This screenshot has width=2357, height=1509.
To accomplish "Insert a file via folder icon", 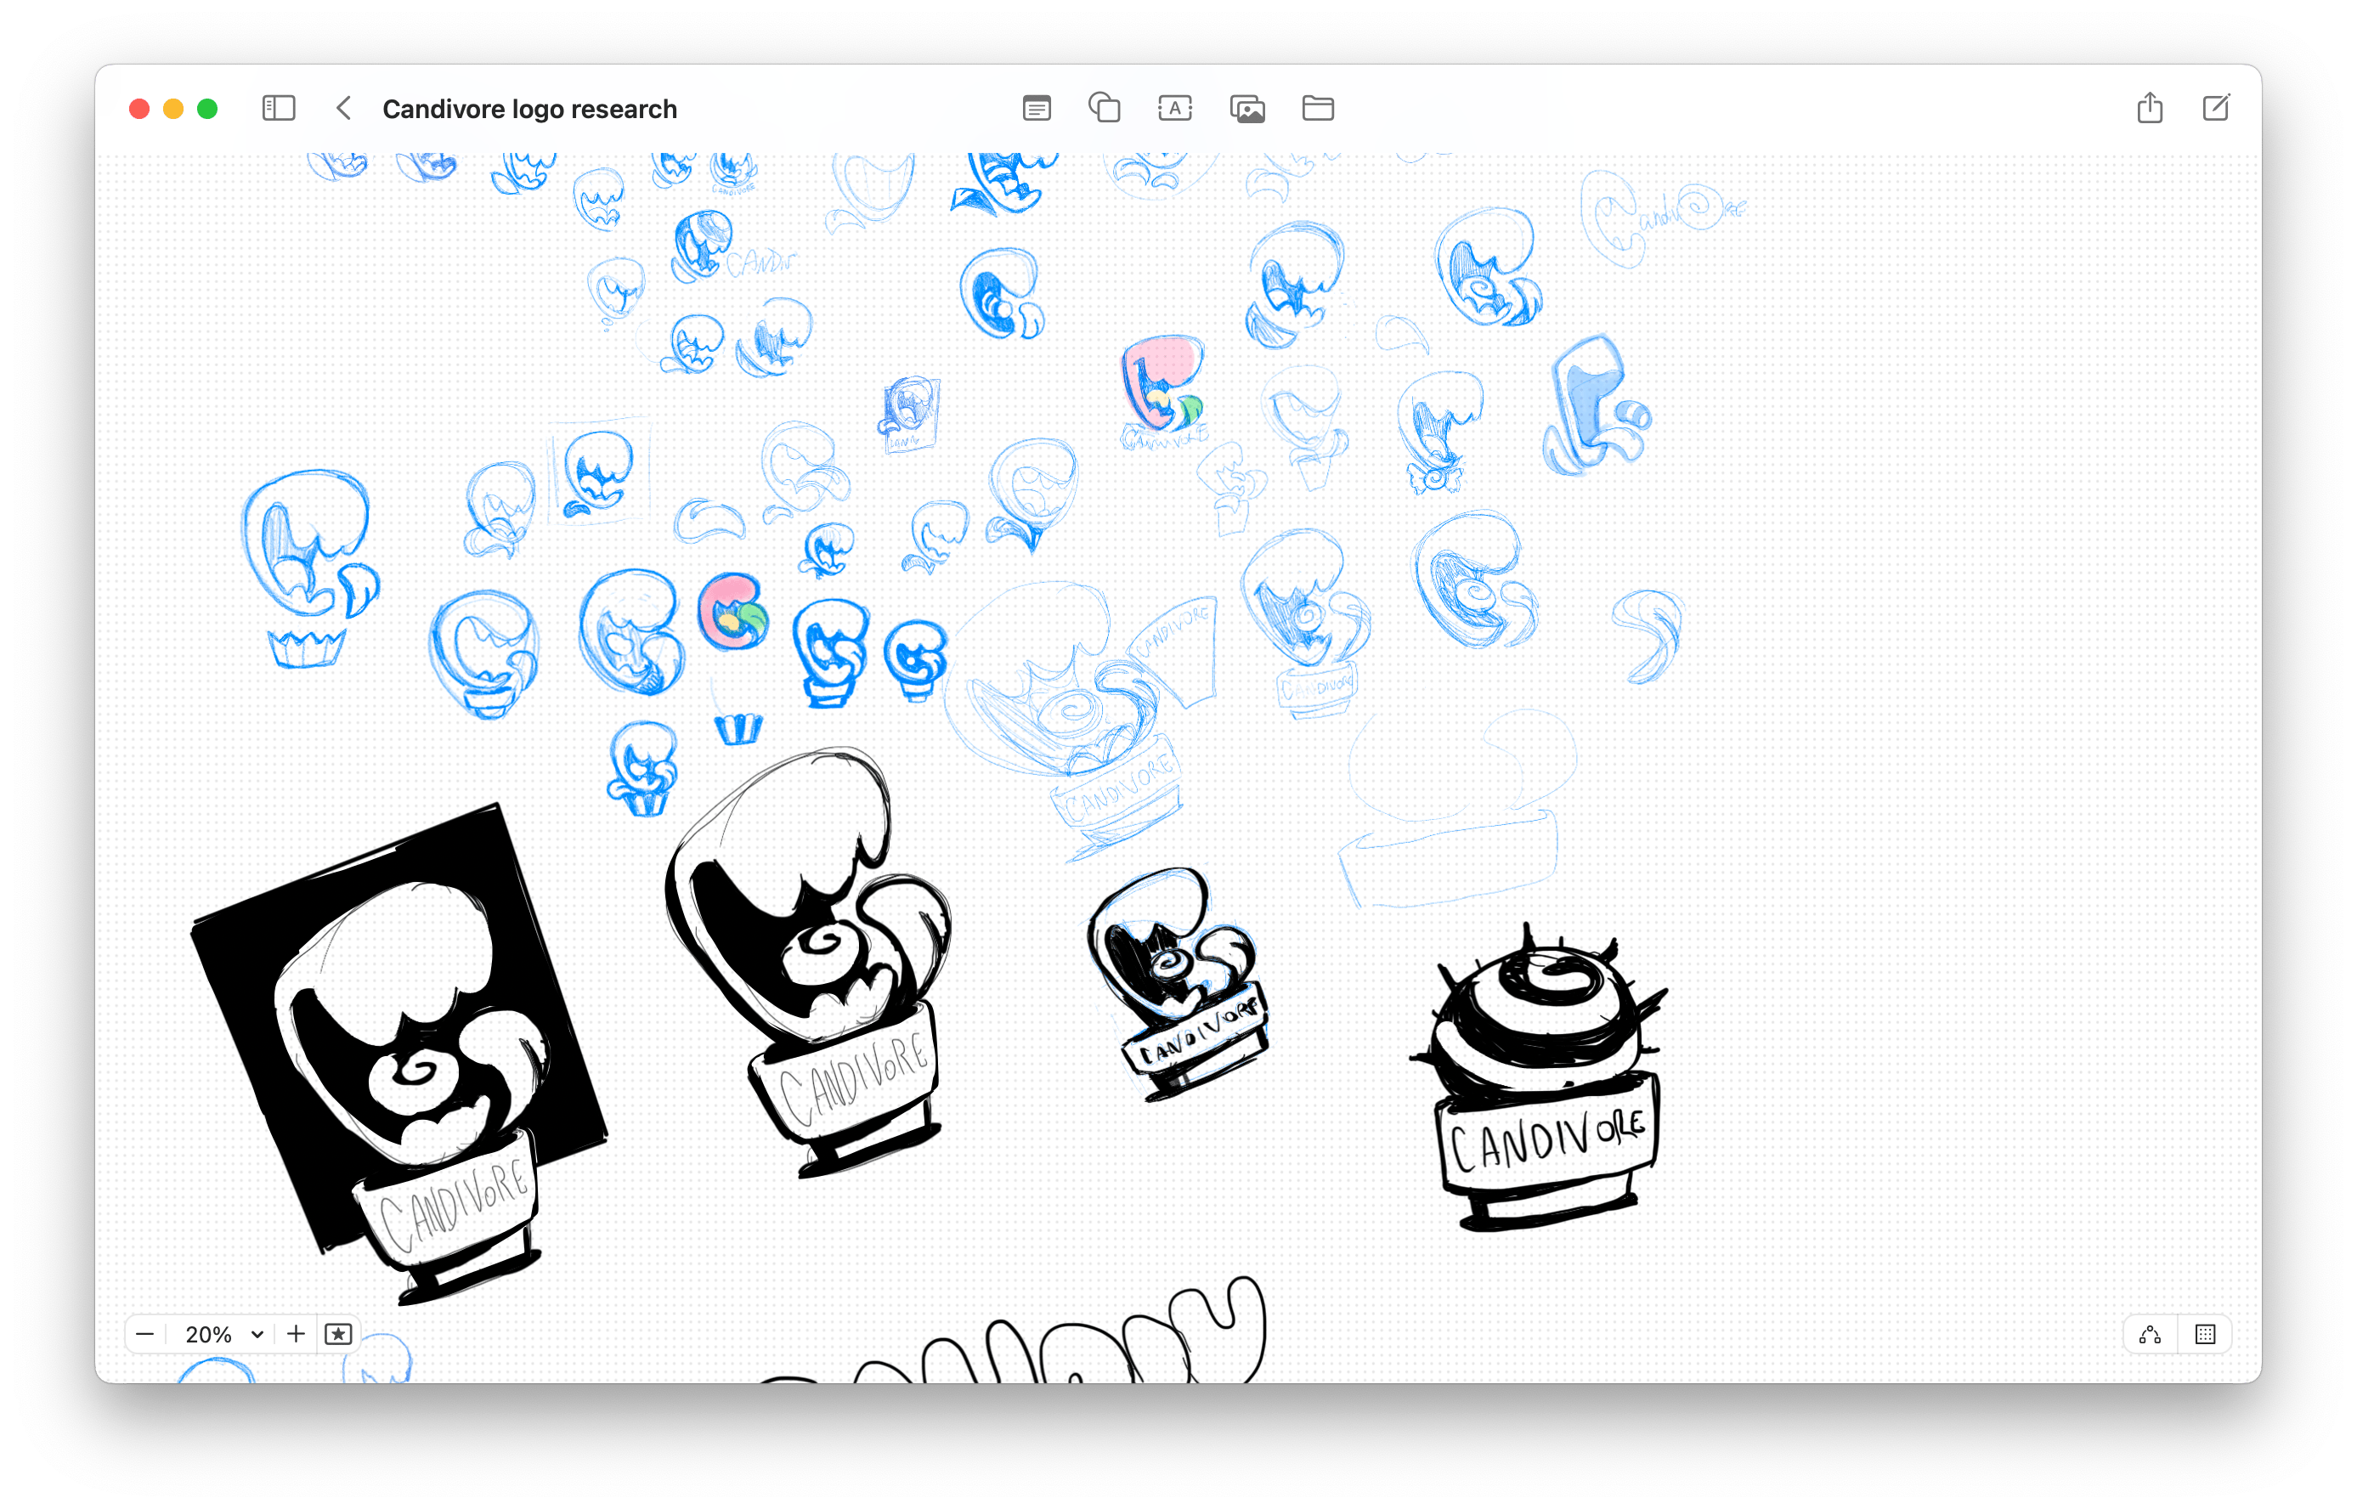I will [1318, 108].
